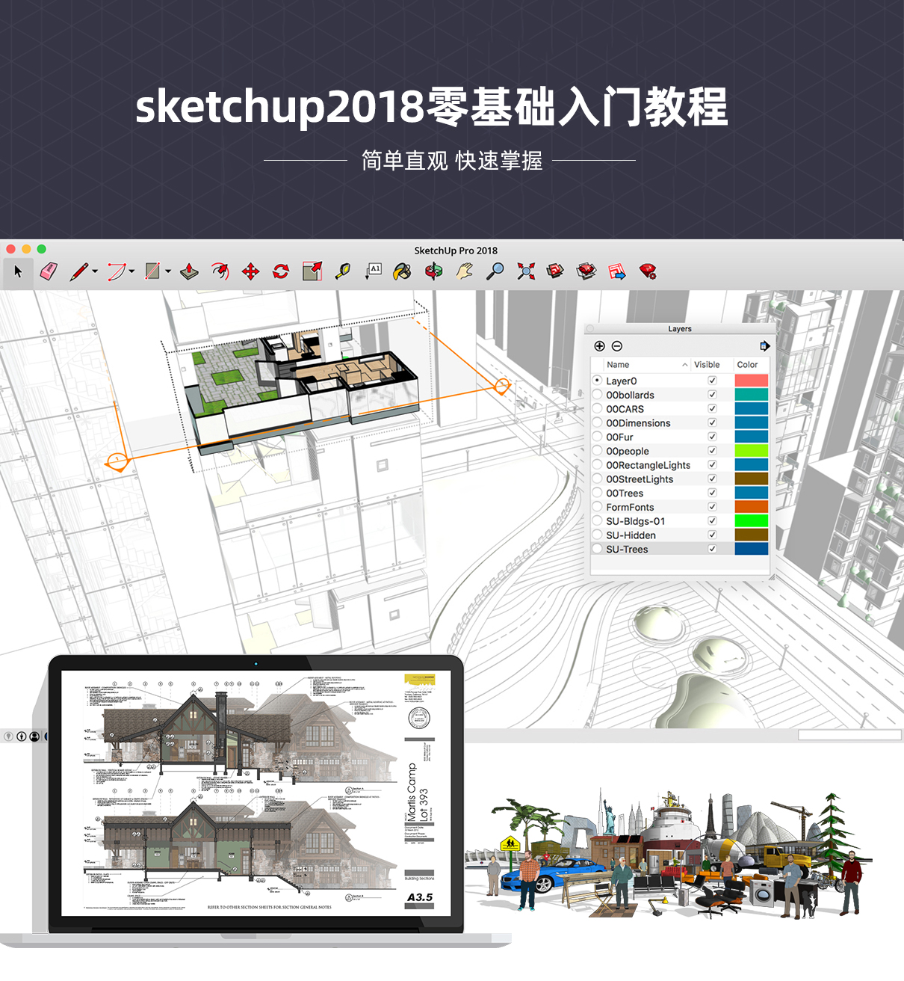
Task: Add a new layer with plus icon
Action: [599, 346]
